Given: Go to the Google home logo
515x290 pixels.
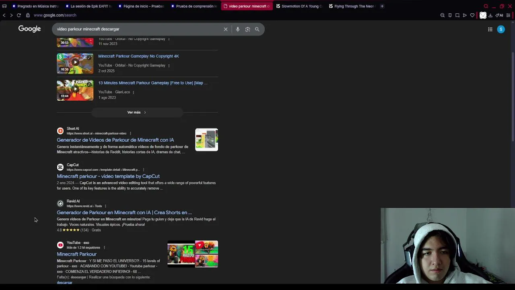Looking at the screenshot, I should [29, 29].
